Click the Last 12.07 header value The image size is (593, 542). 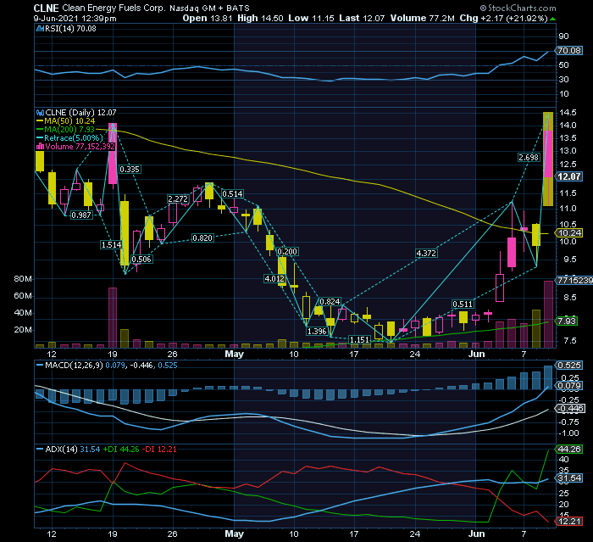click(x=362, y=18)
